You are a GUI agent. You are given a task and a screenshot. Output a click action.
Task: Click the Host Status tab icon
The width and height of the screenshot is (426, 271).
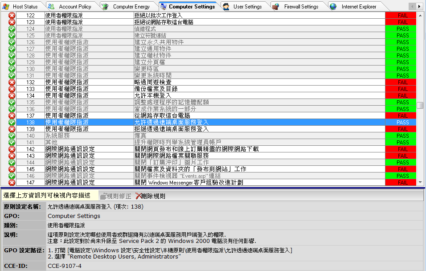(6, 7)
